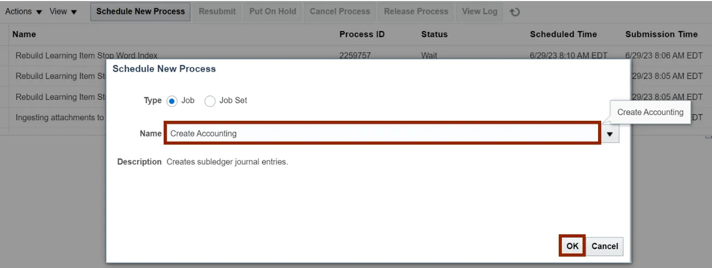The width and height of the screenshot is (712, 268).
Task: Open the Actions menu
Action: point(24,11)
